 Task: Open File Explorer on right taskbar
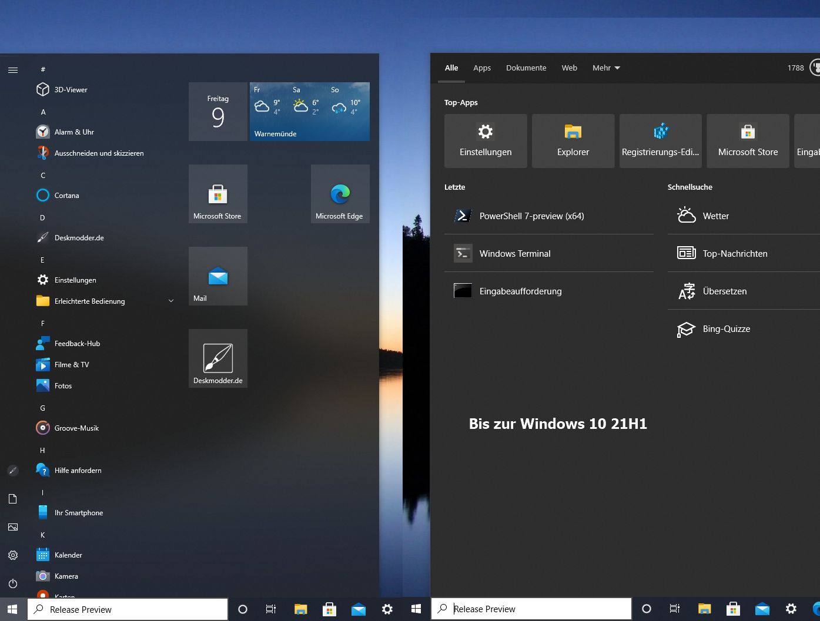[704, 609]
